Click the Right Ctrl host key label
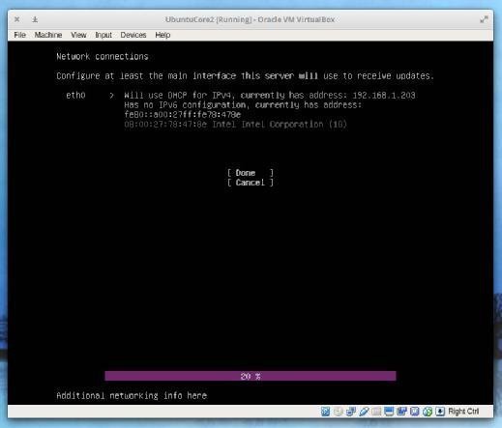The height and width of the screenshot is (428, 502). tap(463, 412)
